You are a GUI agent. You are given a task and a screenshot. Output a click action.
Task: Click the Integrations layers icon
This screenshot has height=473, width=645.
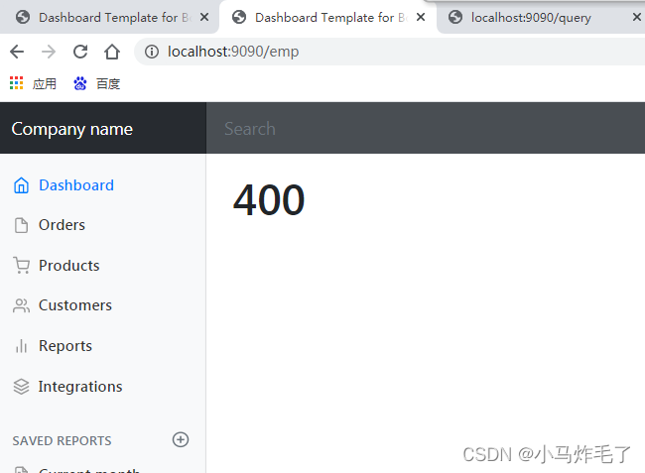tap(21, 387)
